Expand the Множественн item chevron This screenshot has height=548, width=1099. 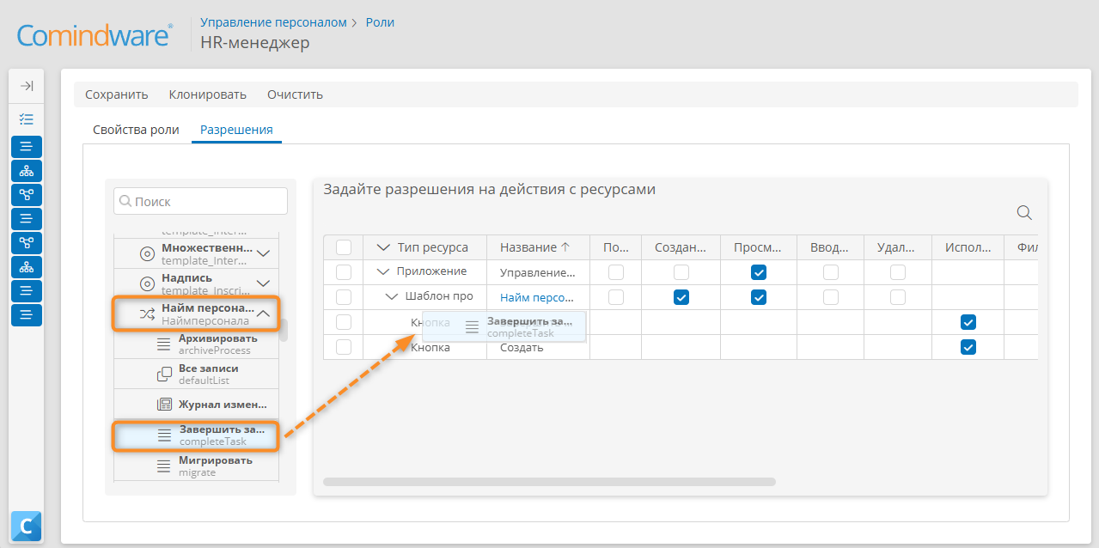264,253
